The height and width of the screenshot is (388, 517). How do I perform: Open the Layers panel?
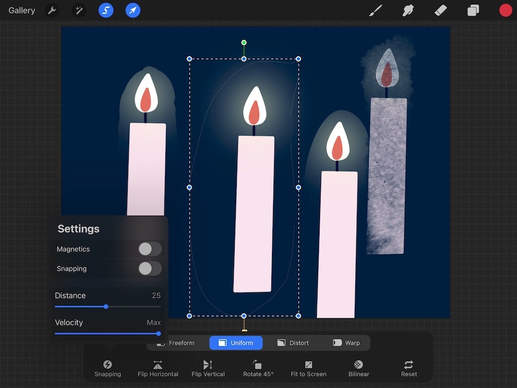tap(473, 10)
